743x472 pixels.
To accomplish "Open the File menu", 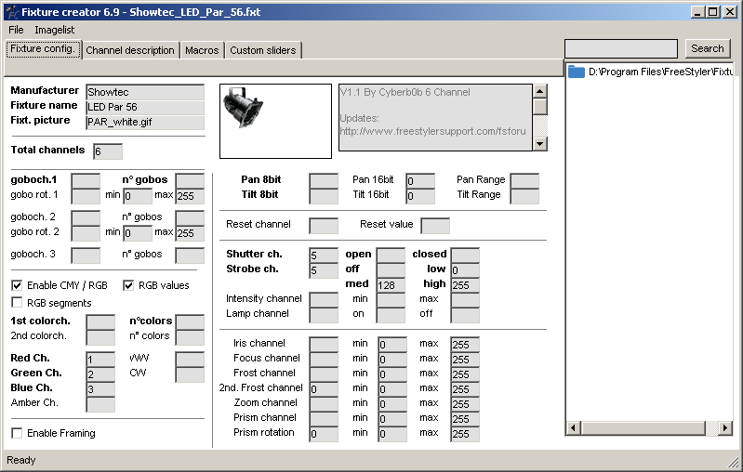I will click(16, 30).
